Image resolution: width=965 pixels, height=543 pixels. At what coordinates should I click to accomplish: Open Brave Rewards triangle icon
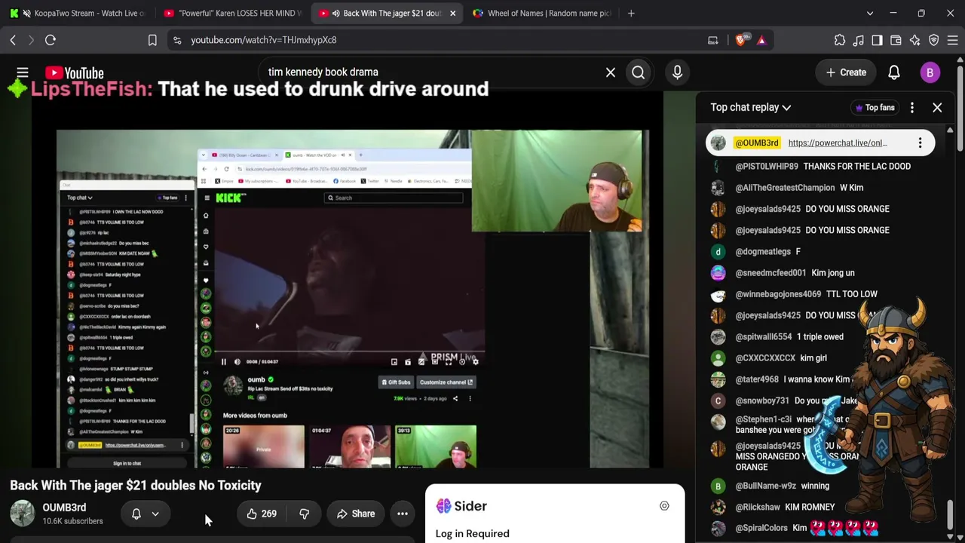point(761,40)
